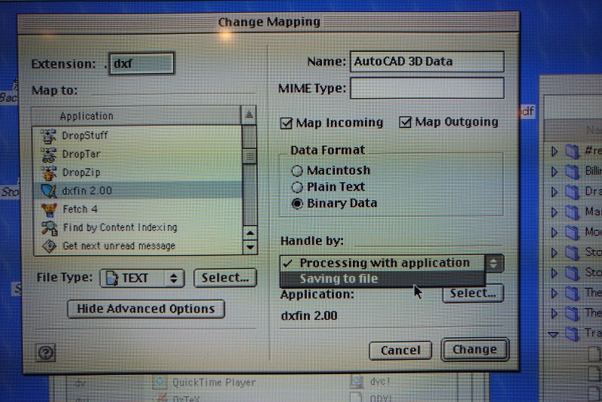Open the File Type TEXT popup menu

click(x=142, y=278)
